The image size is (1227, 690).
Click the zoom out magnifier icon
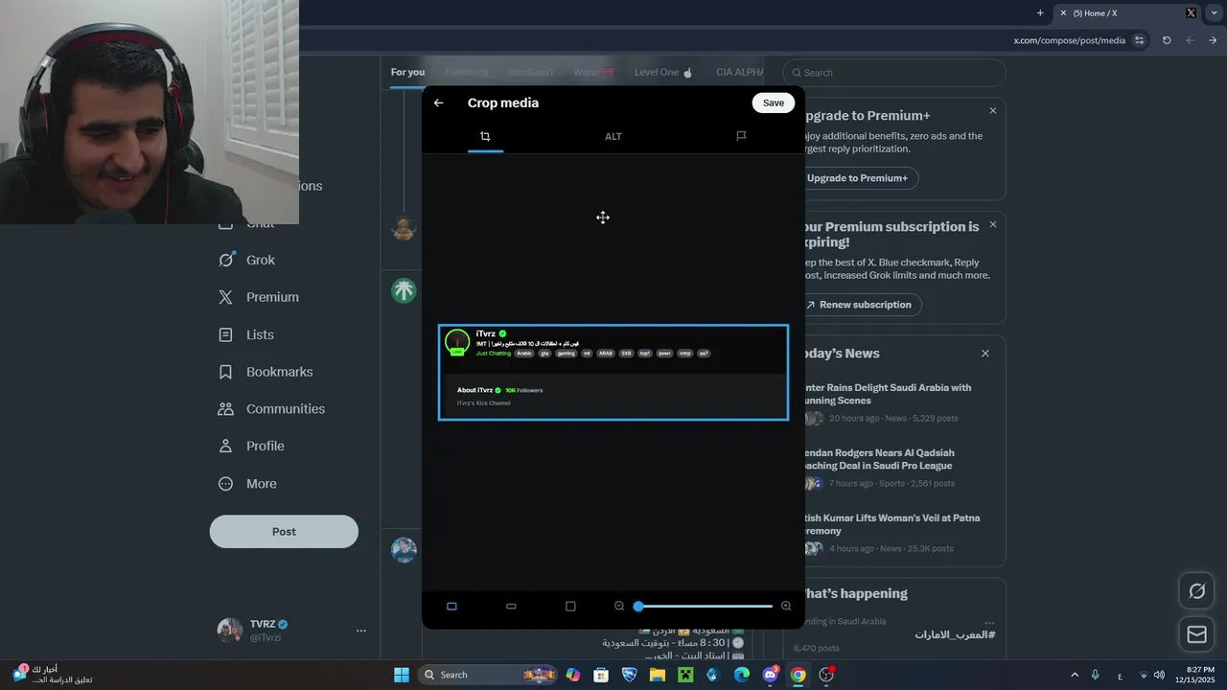619,606
